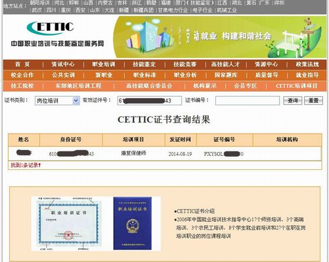Focus the 证书编号 input field
This screenshot has width=329, height=262.
(247, 101)
